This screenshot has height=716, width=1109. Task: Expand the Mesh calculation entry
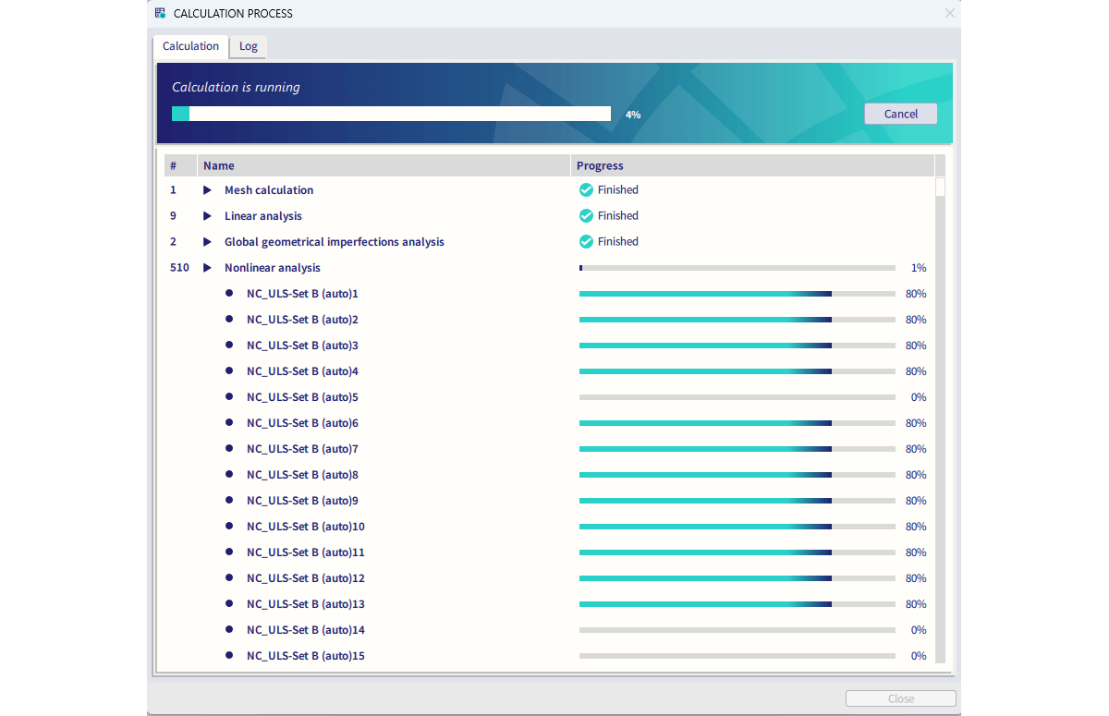(x=206, y=189)
